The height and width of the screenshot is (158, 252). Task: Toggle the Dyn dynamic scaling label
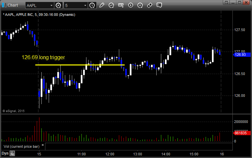click(5, 153)
